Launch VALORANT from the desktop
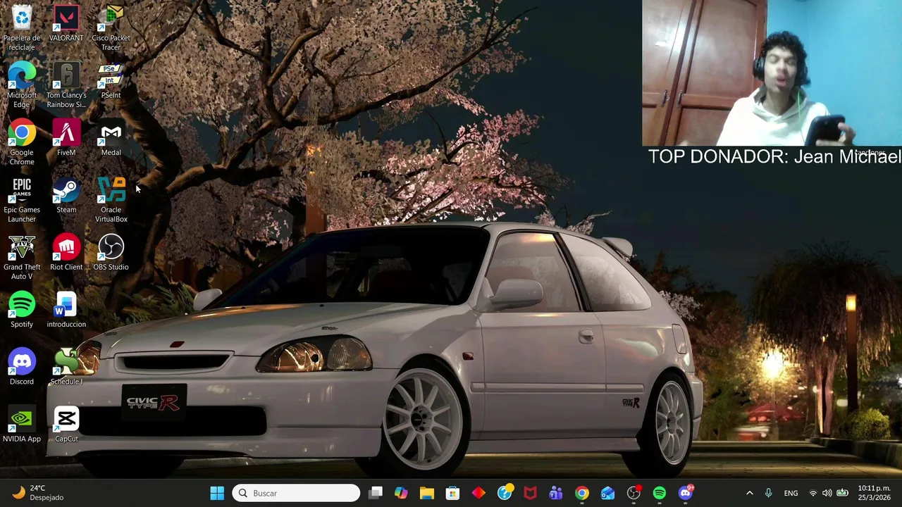 tap(66, 24)
